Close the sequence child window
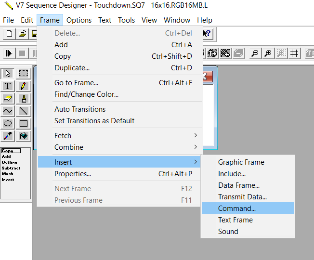The width and height of the screenshot is (314, 260). coord(208,77)
